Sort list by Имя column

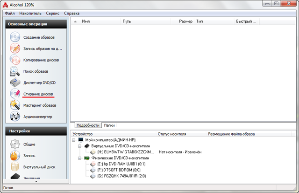coord(96,21)
